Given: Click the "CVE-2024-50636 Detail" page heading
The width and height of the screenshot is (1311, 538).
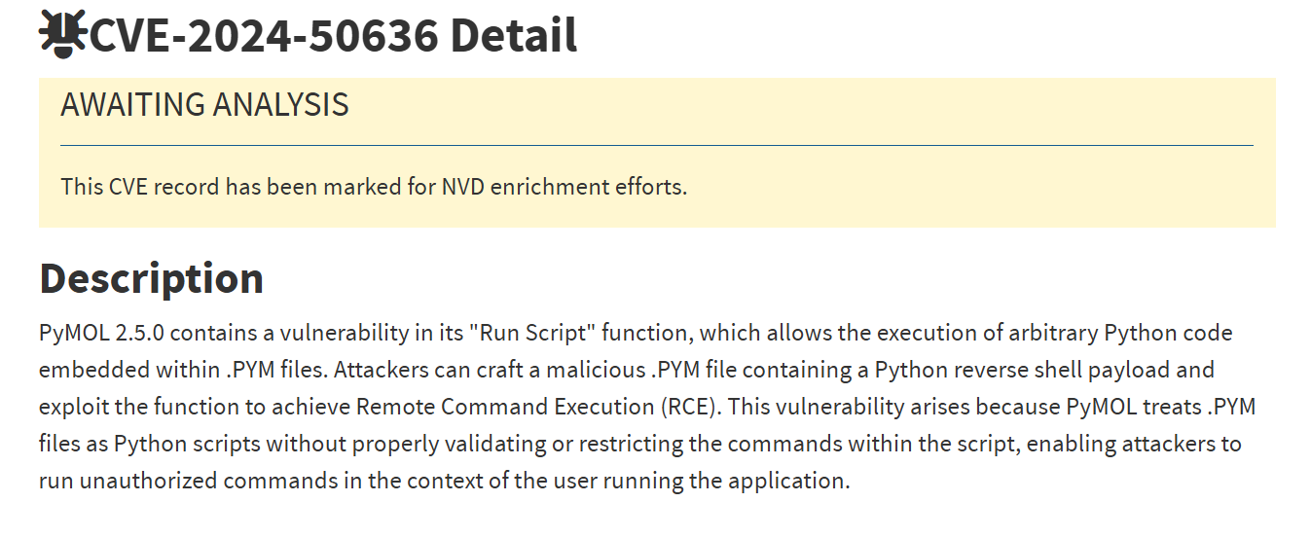Looking at the screenshot, I should coord(333,36).
